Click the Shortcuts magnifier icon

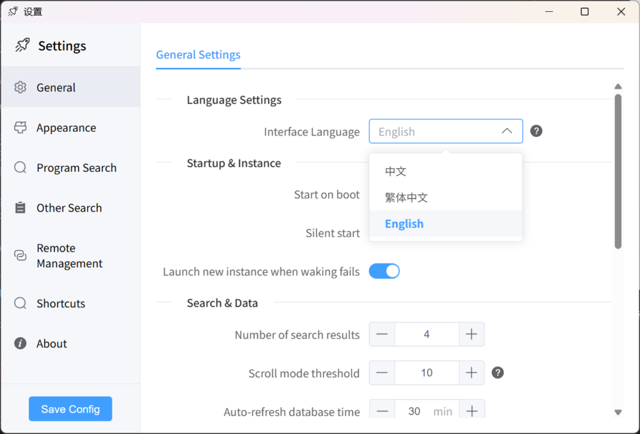tap(21, 303)
